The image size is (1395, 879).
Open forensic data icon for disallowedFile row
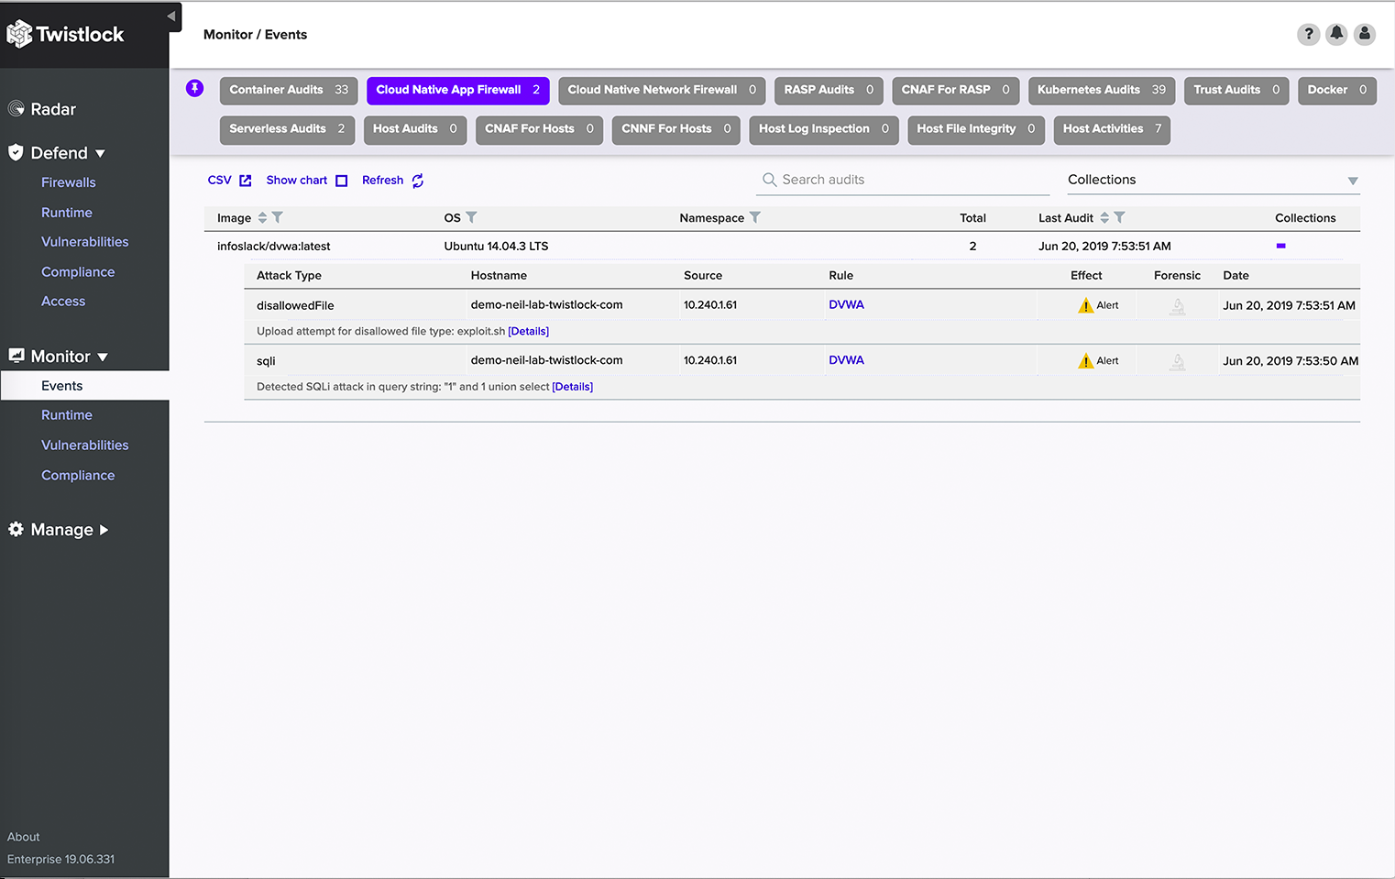(1178, 306)
